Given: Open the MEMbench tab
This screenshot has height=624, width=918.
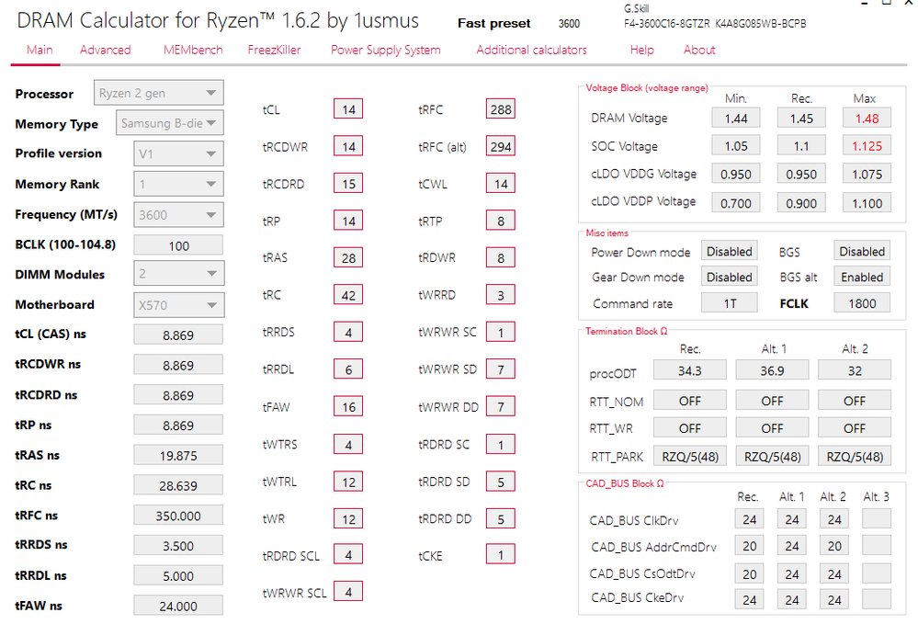Looking at the screenshot, I should [x=193, y=50].
